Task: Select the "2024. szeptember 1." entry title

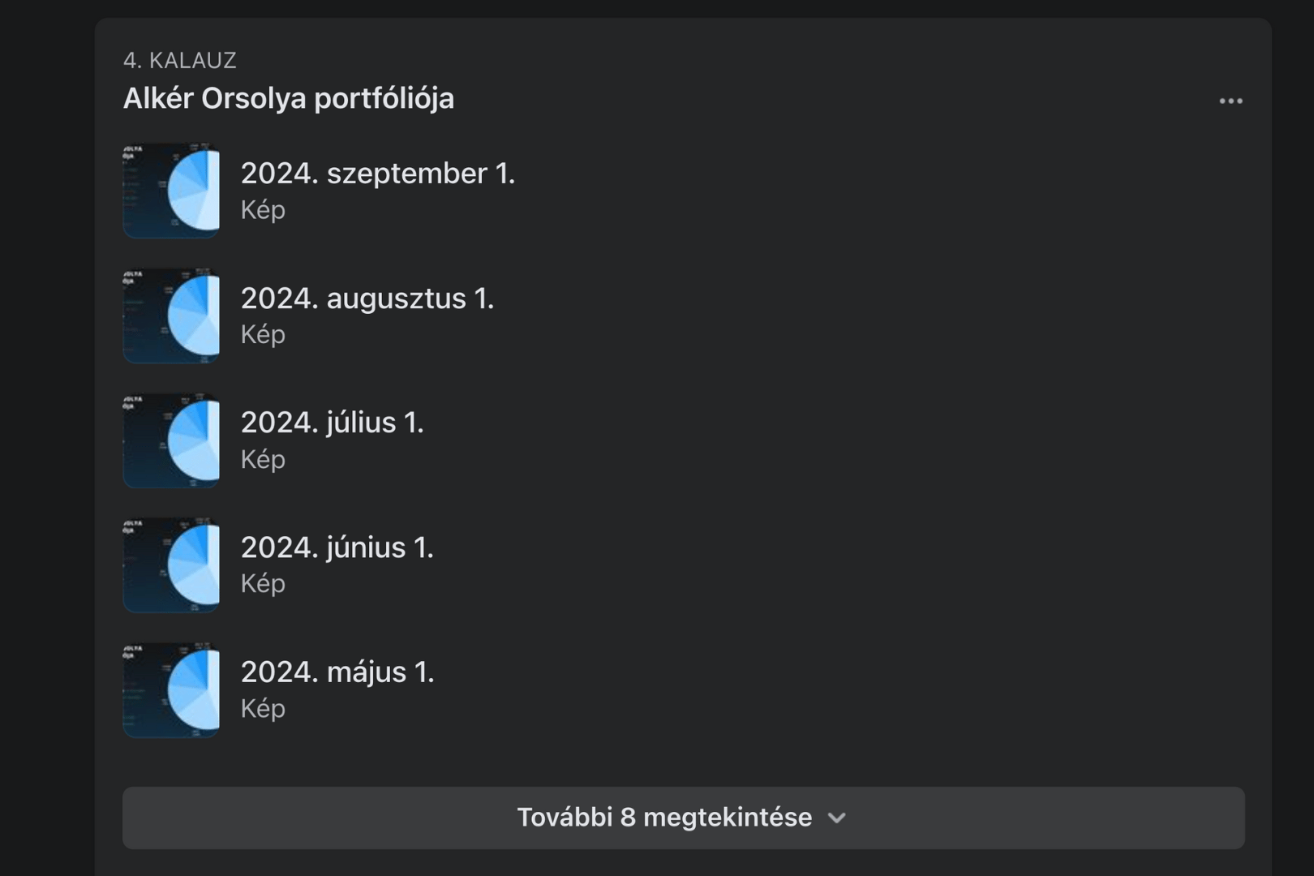Action: click(377, 174)
